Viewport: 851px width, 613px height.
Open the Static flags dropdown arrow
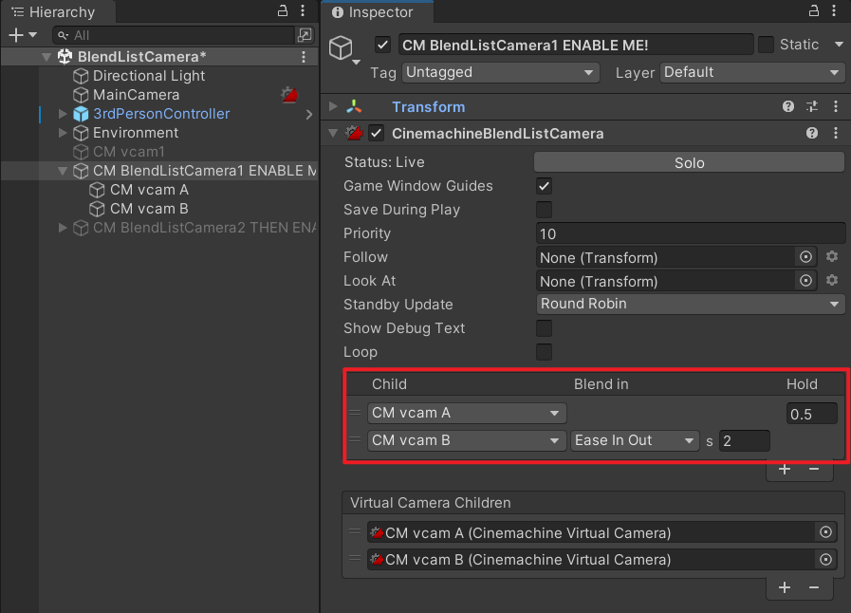[839, 45]
